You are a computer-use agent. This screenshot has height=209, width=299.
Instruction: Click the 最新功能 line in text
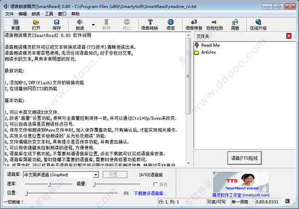coord(14,71)
